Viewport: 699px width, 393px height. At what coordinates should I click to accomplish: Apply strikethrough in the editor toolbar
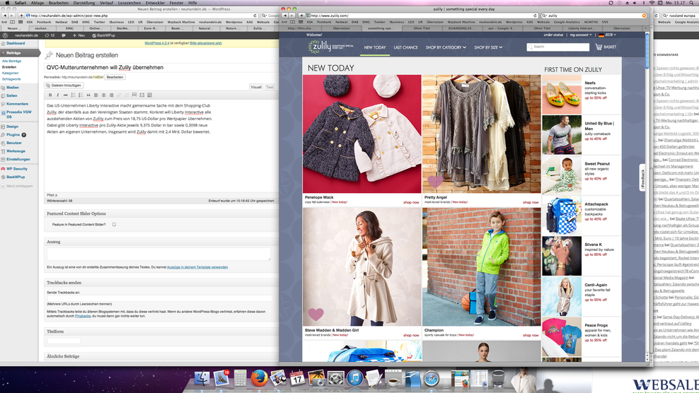(65, 95)
